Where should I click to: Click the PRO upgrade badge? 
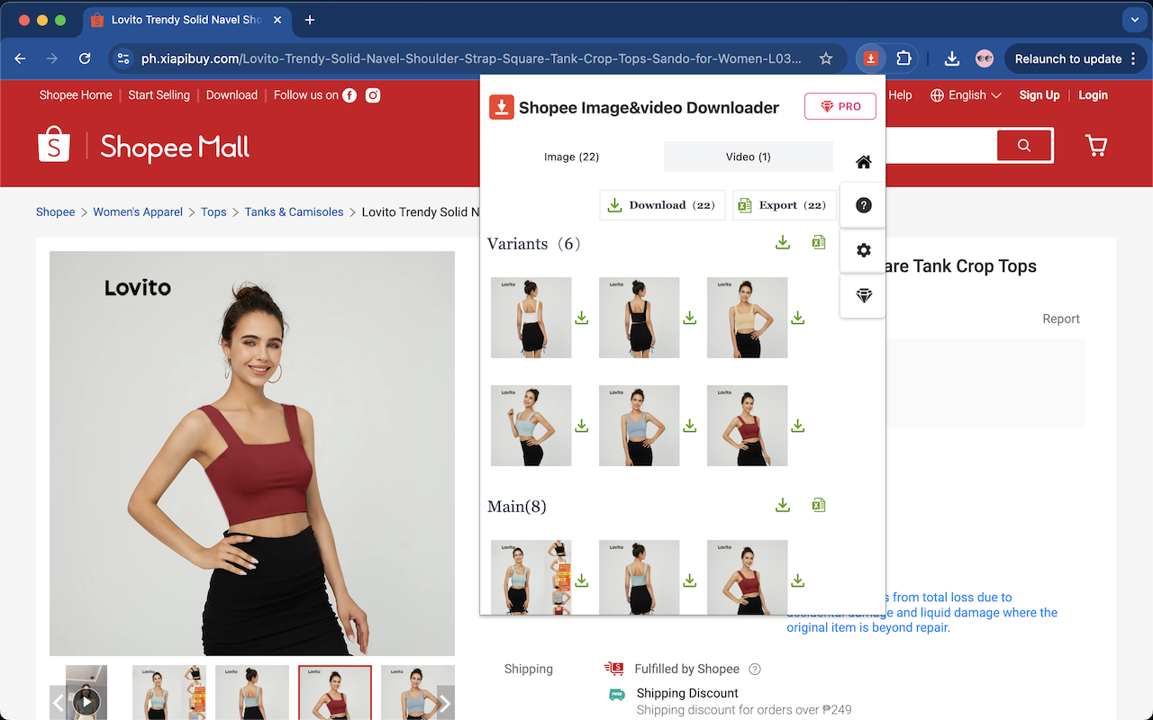tap(840, 105)
